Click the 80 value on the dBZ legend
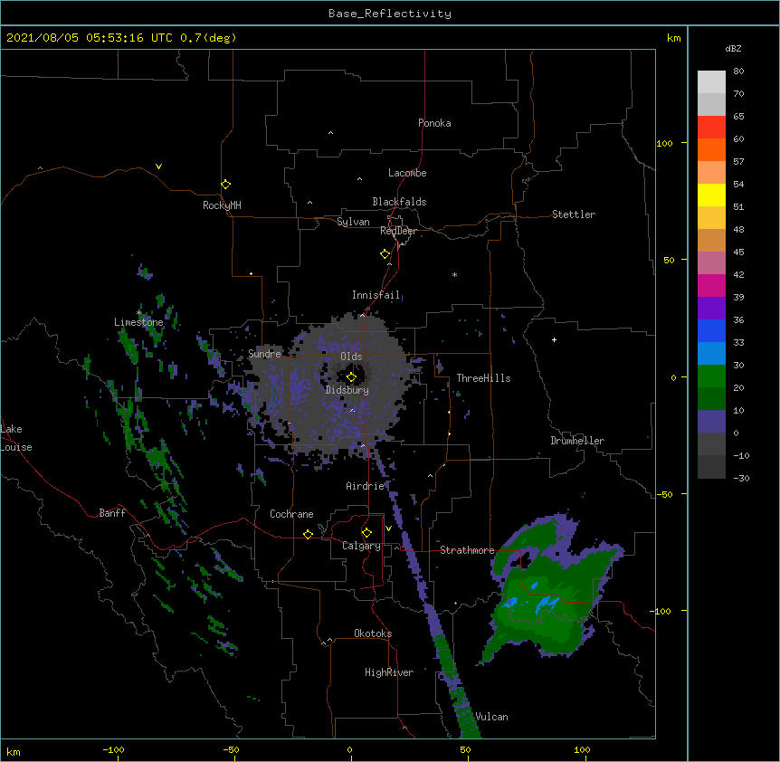780x762 pixels. point(738,71)
